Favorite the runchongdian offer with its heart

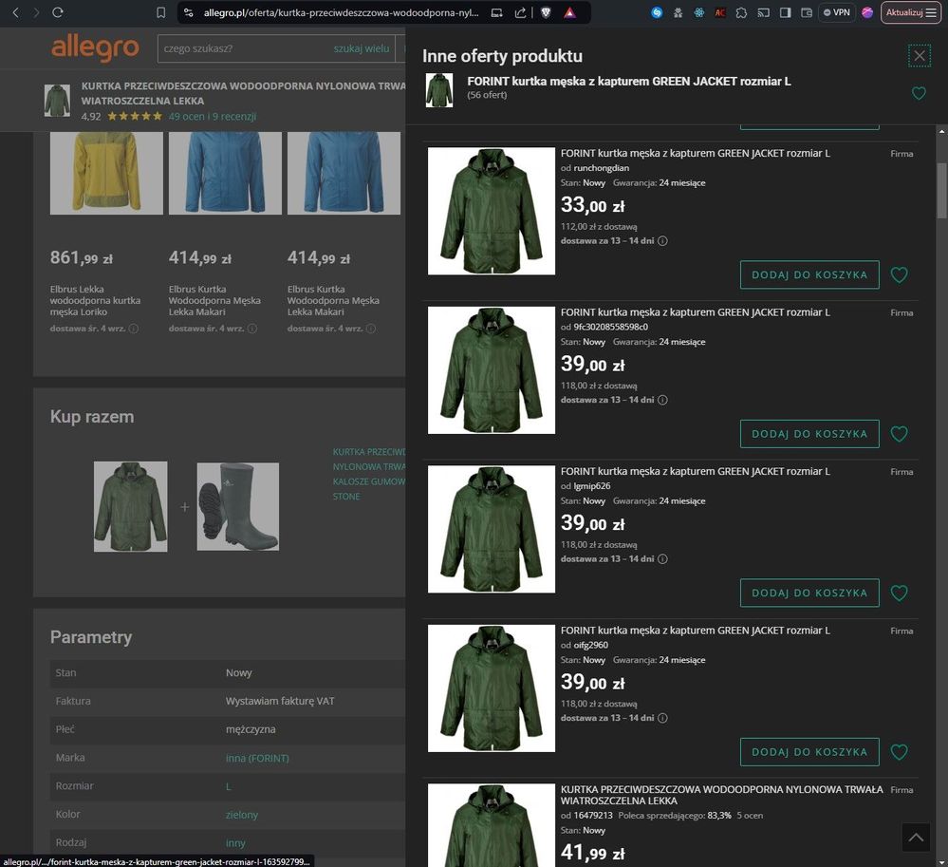point(899,274)
